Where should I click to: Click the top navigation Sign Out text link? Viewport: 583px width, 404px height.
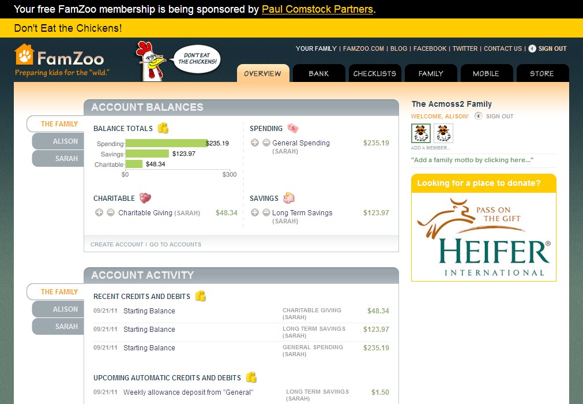click(552, 48)
